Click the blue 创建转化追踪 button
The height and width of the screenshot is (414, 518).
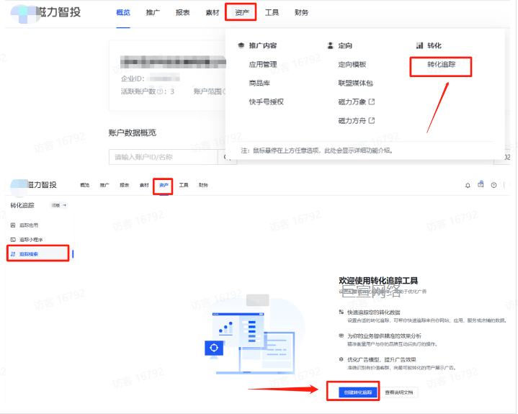tap(359, 392)
